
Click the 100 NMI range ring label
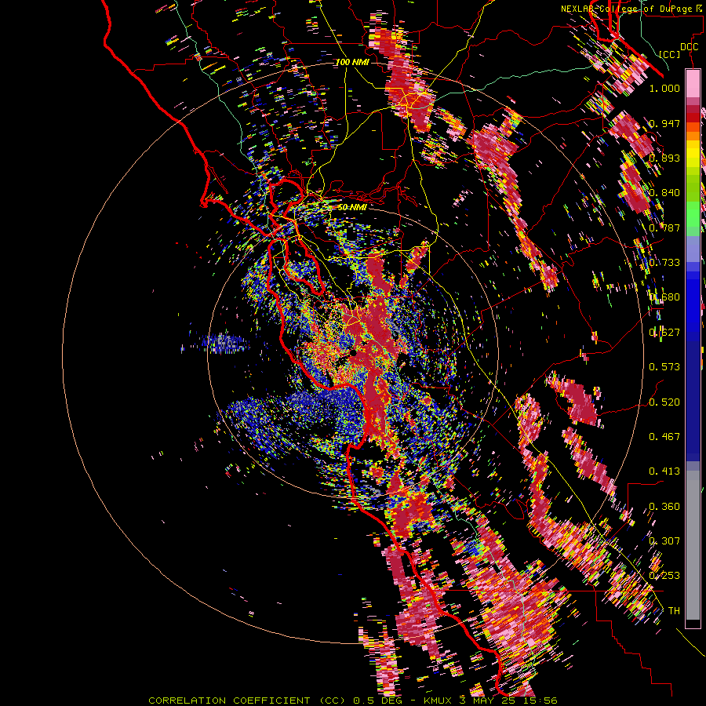tap(352, 62)
